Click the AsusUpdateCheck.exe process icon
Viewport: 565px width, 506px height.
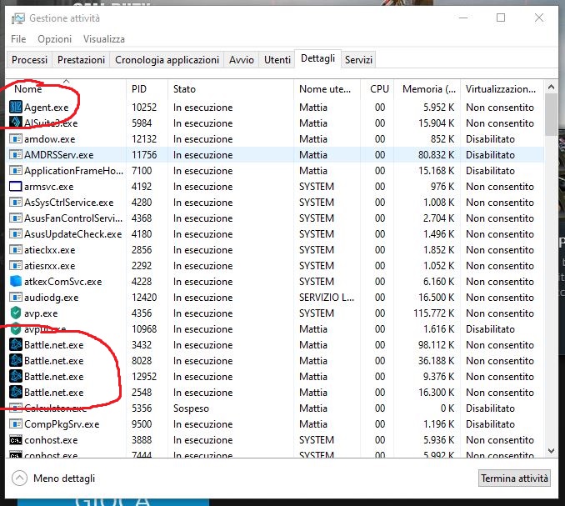click(16, 234)
